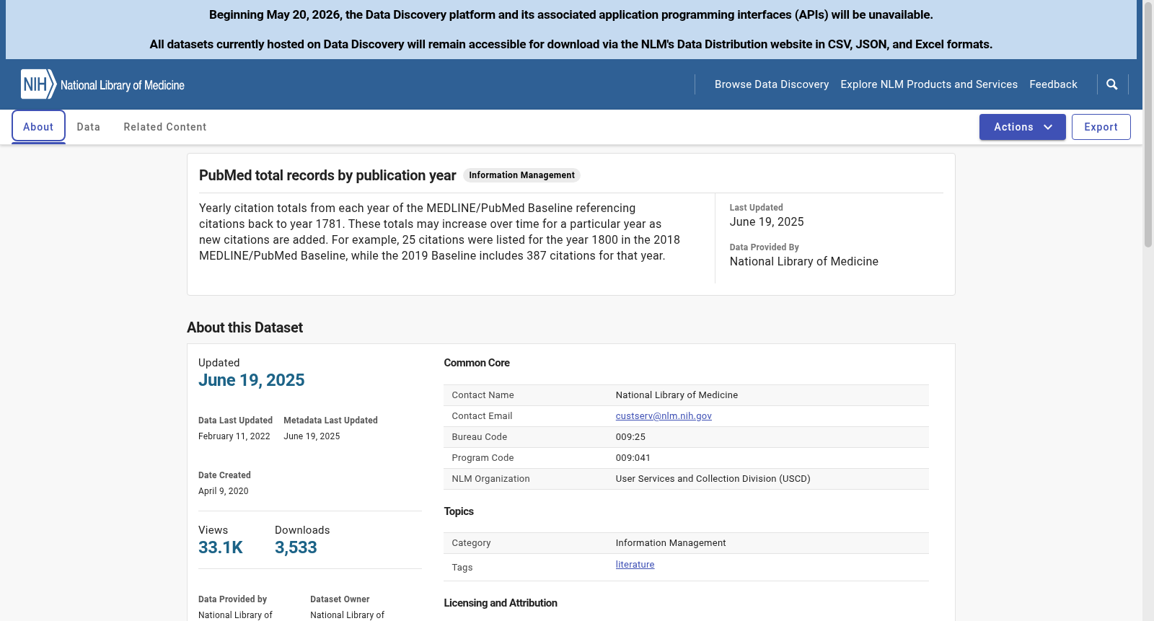The height and width of the screenshot is (621, 1154).
Task: Select the large 'June 19, 2025' updated date
Action: (x=252, y=380)
